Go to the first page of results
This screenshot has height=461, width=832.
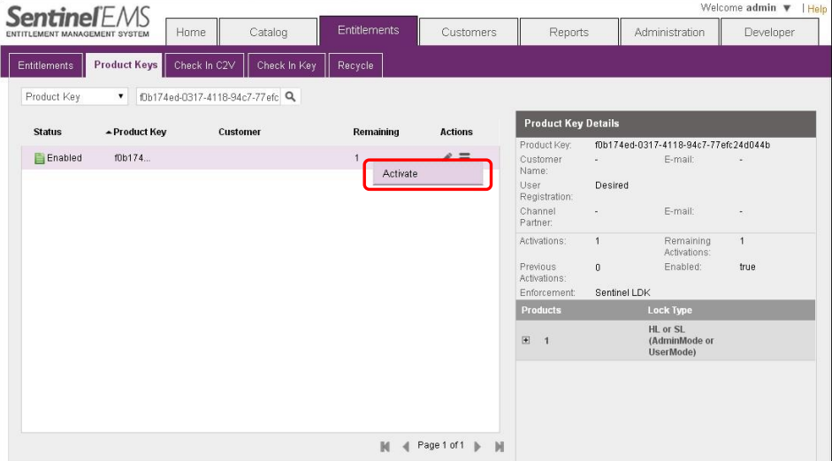(x=385, y=447)
